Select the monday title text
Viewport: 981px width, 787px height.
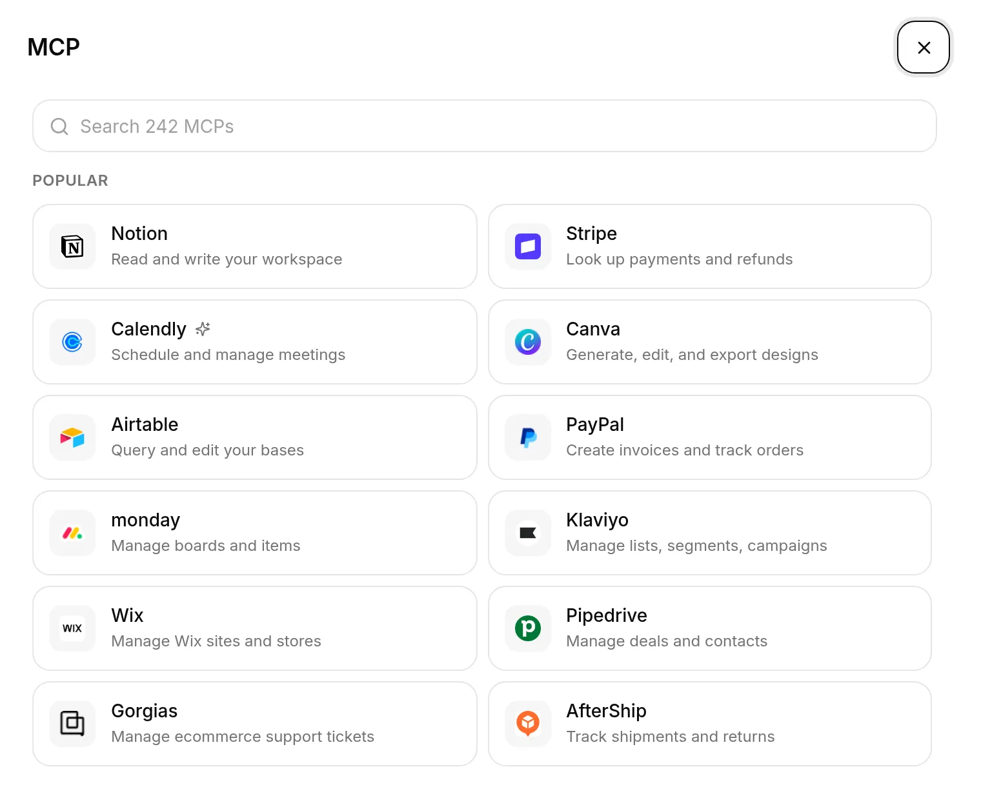point(145,520)
